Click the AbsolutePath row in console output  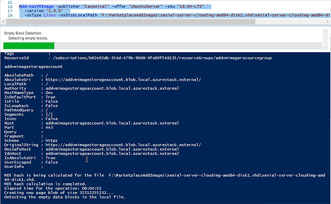(26, 75)
